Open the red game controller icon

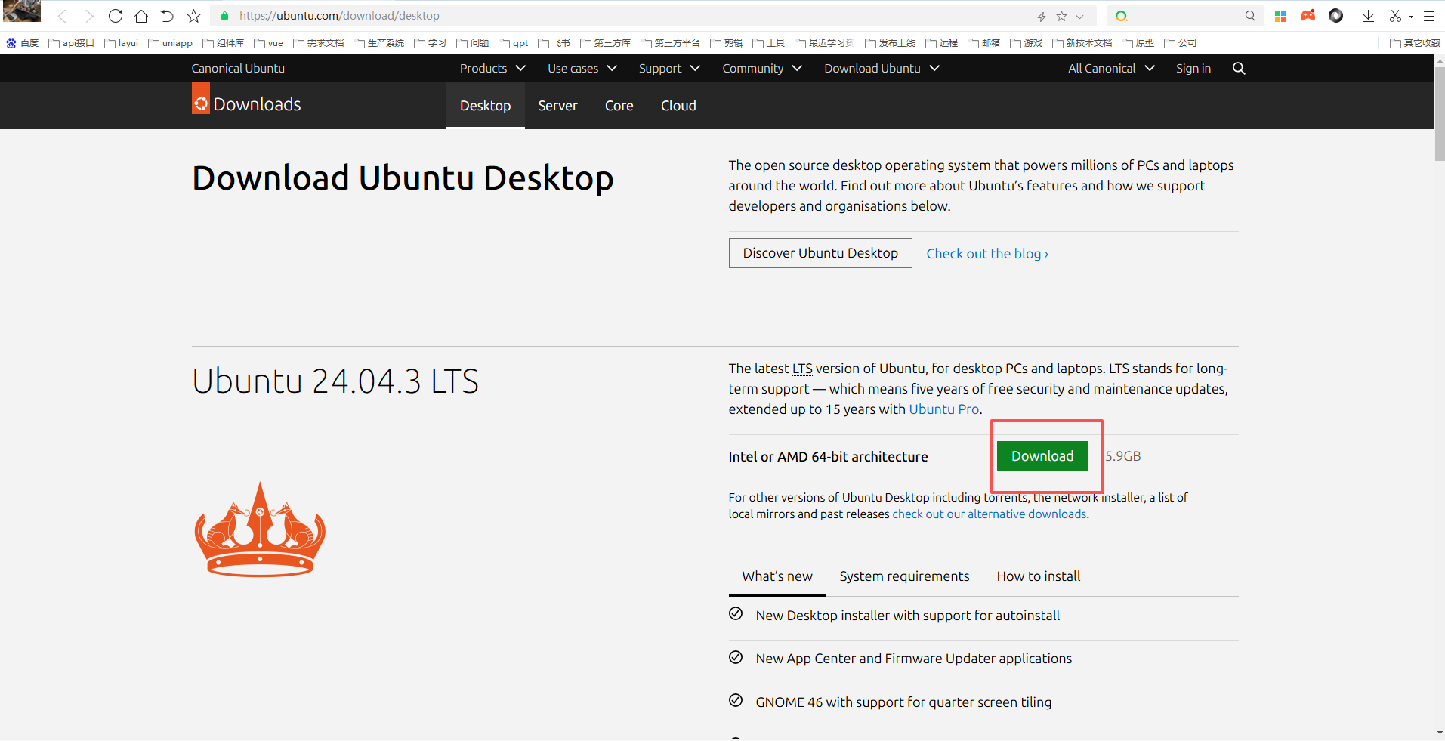tap(1308, 16)
